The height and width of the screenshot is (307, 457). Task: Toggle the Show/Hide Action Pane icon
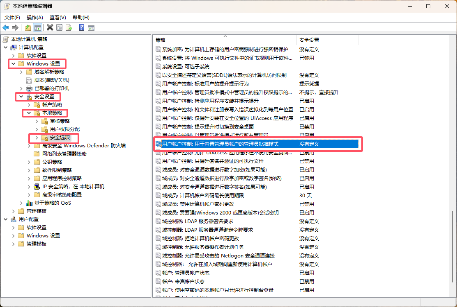[91, 27]
